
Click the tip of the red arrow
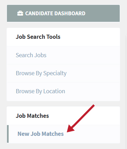[x=67, y=131]
